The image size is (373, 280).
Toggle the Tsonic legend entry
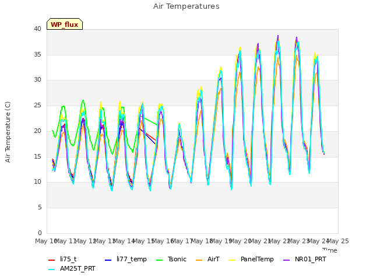[171, 259]
